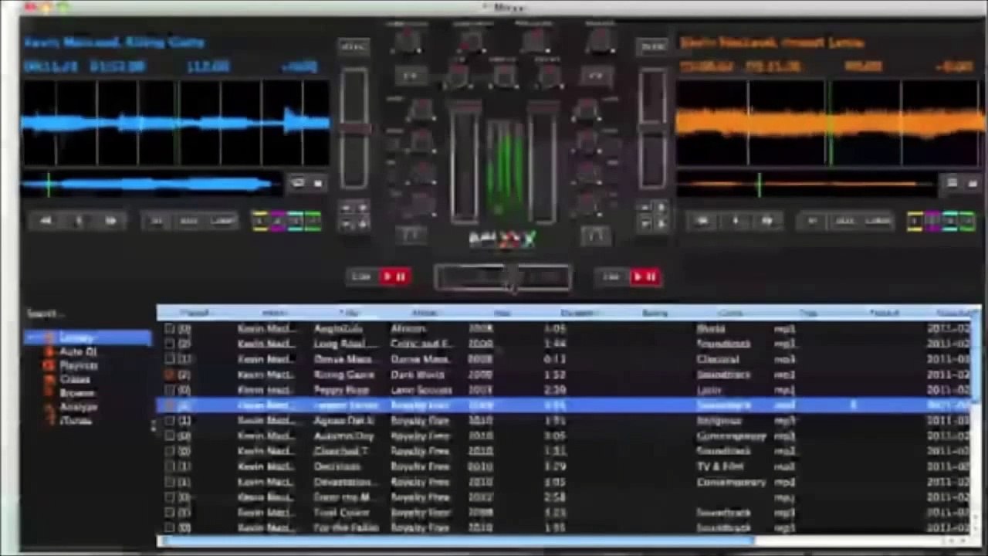Tick played checkbox for Rising Game track
This screenshot has width=988, height=556.
click(169, 375)
